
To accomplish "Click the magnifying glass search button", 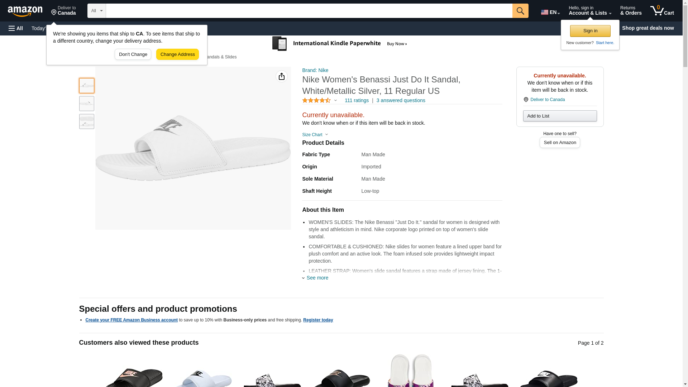I will click(520, 11).
